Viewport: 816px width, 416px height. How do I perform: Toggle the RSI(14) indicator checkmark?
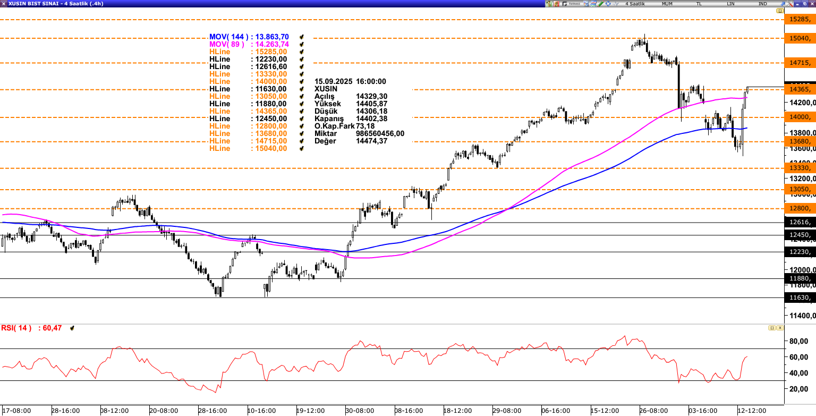(x=72, y=328)
